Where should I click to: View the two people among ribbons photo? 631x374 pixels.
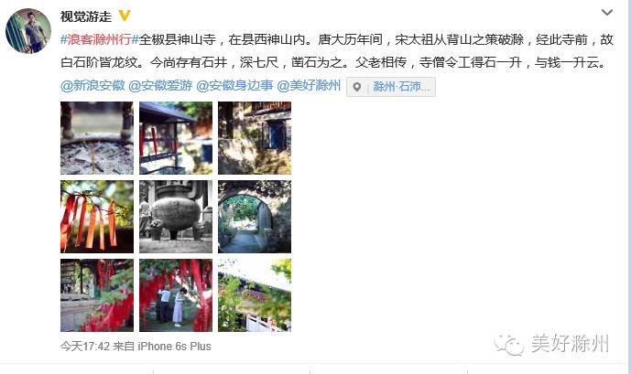(x=176, y=295)
